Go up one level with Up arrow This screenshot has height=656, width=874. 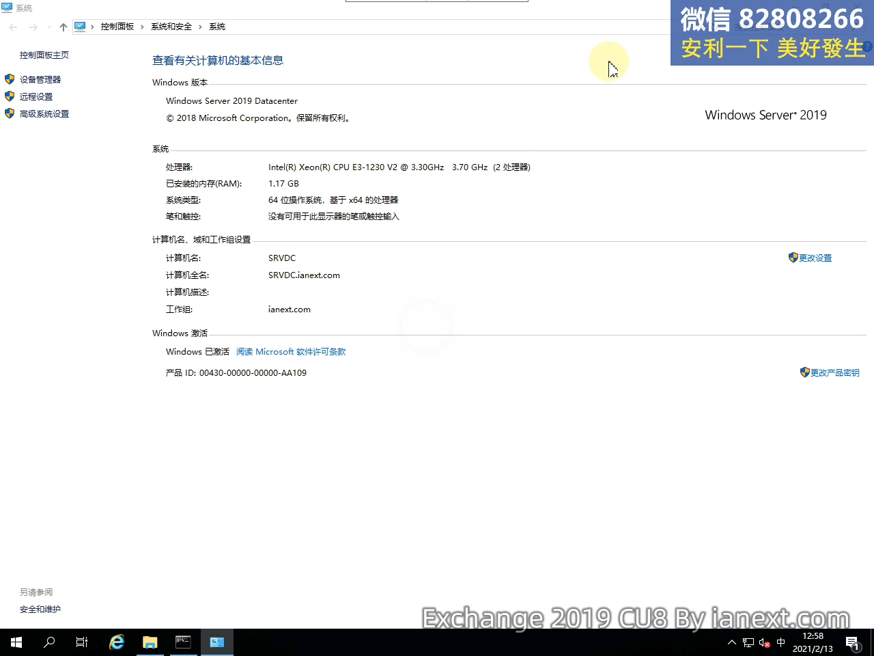(64, 27)
